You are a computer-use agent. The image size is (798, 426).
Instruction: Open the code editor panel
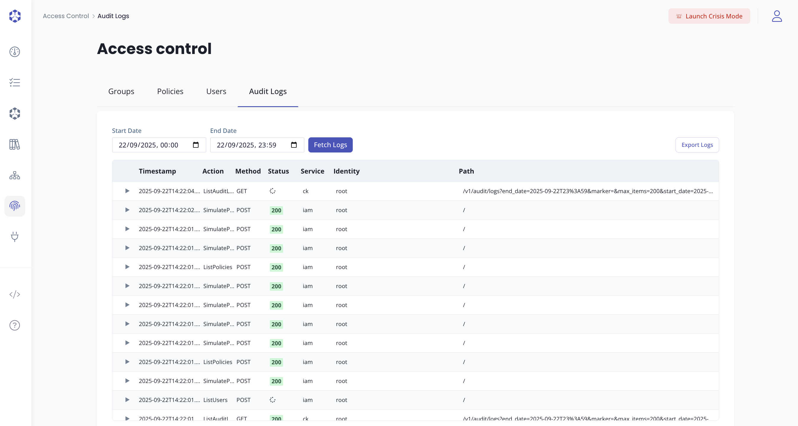click(15, 295)
